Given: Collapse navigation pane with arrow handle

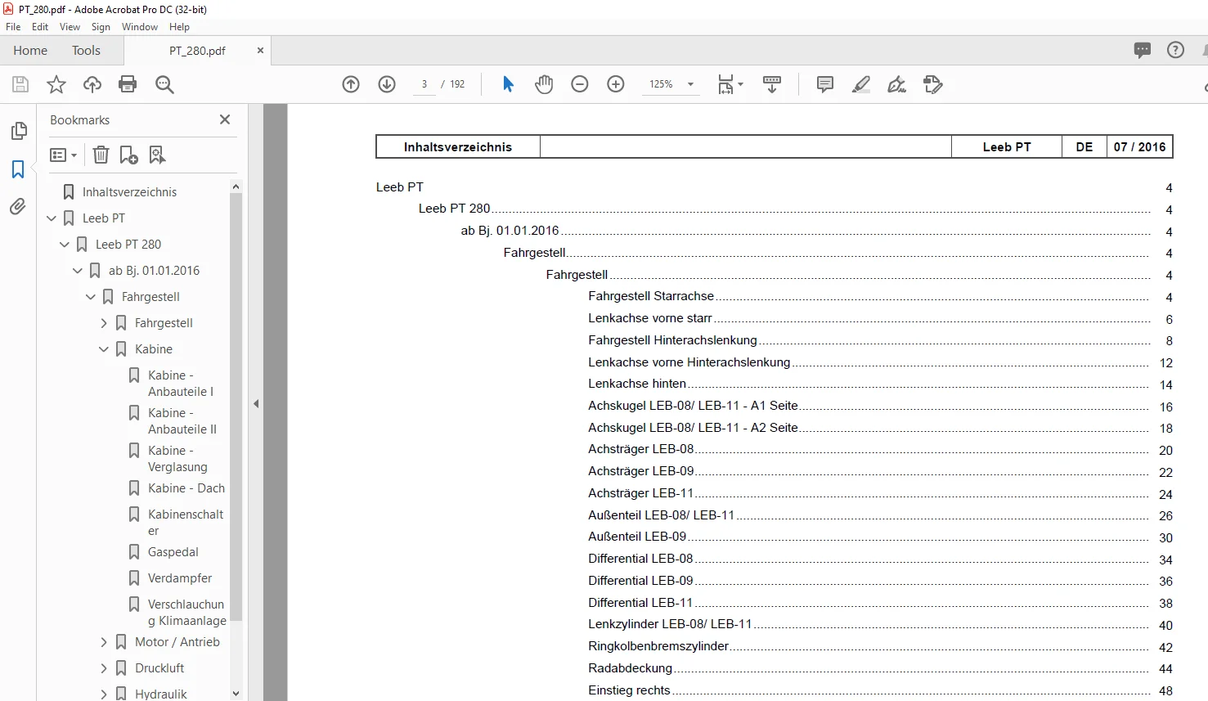Looking at the screenshot, I should [x=256, y=403].
